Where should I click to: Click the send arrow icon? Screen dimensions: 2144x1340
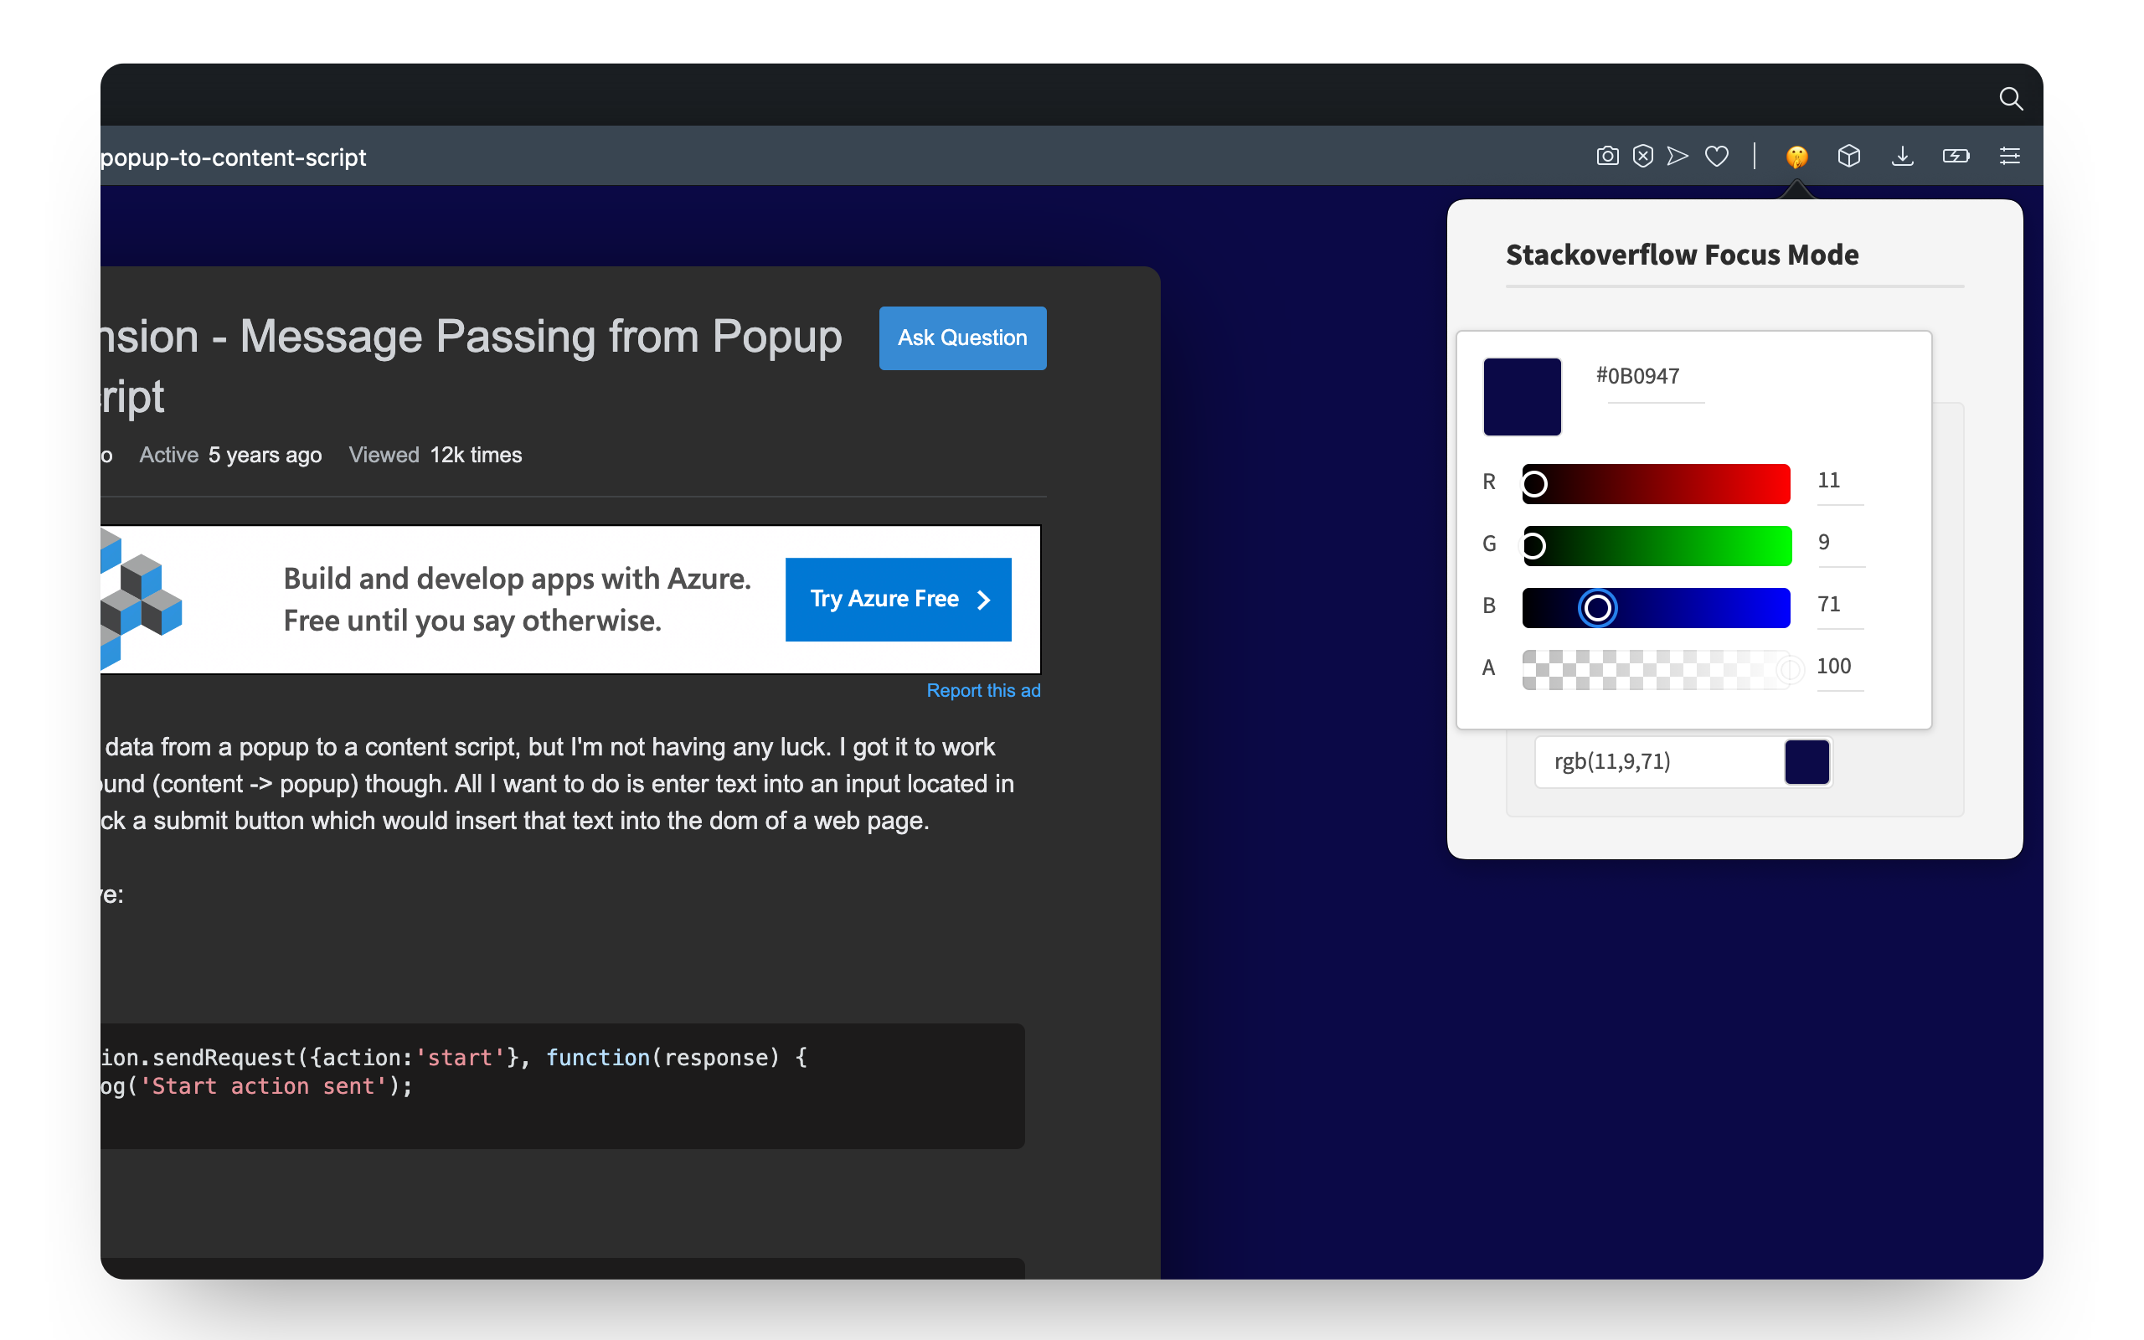(1678, 157)
